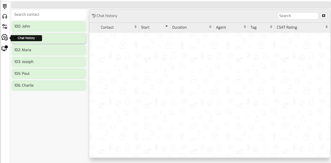Viewport: 331px width, 163px height.
Task: Sort by Duration column
Action: point(192,27)
